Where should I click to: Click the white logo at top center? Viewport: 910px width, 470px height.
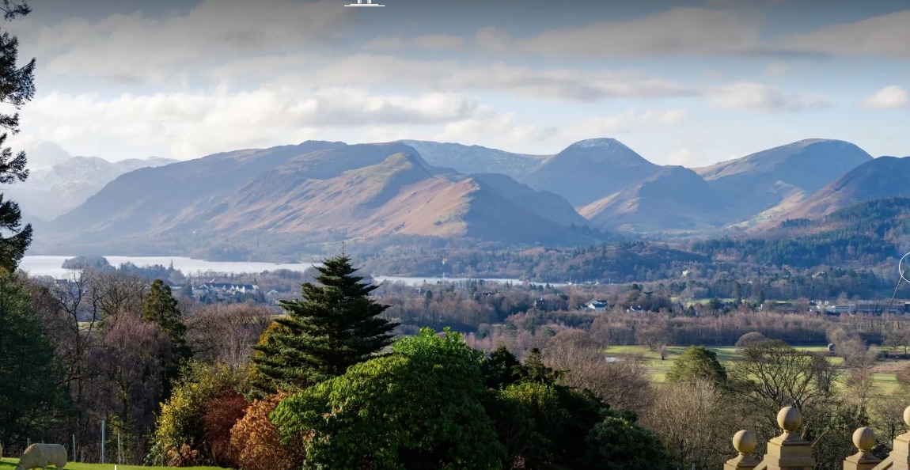364,3
